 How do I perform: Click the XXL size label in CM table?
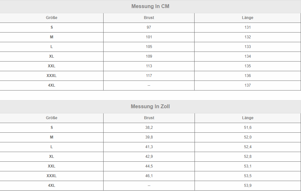pos(52,66)
